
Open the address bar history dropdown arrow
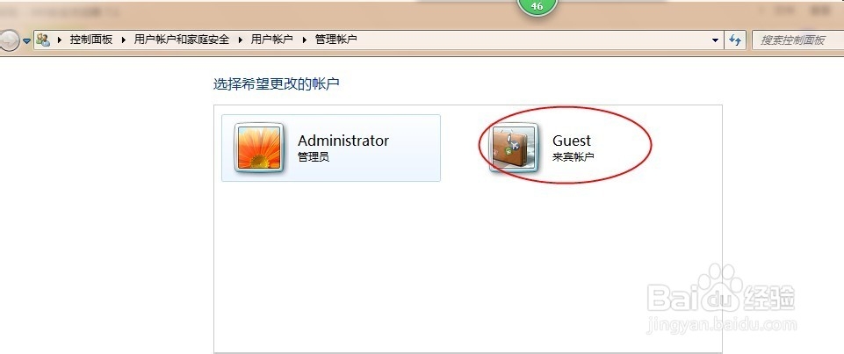tap(715, 40)
